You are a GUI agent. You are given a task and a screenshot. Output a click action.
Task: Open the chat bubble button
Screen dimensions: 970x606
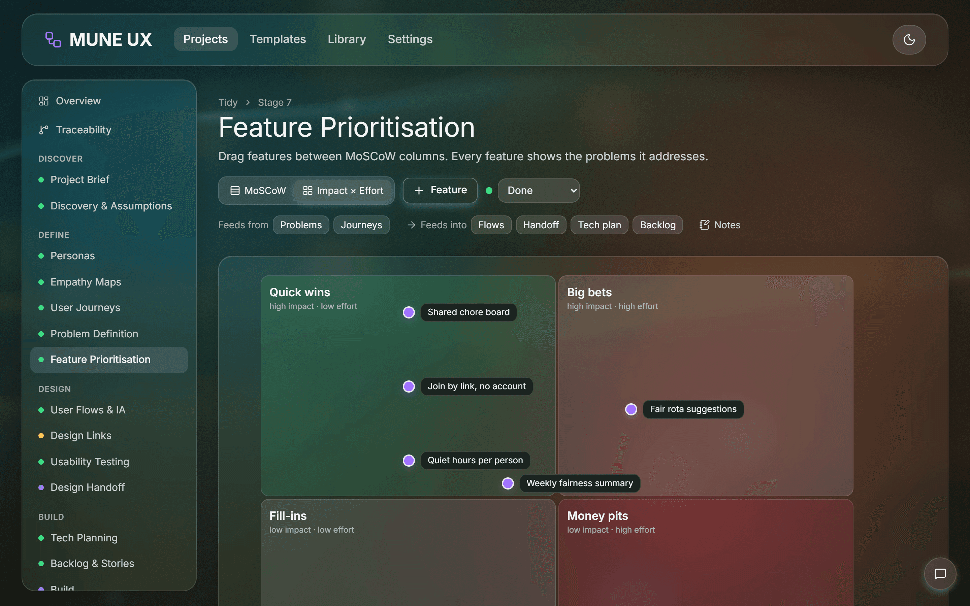click(940, 574)
